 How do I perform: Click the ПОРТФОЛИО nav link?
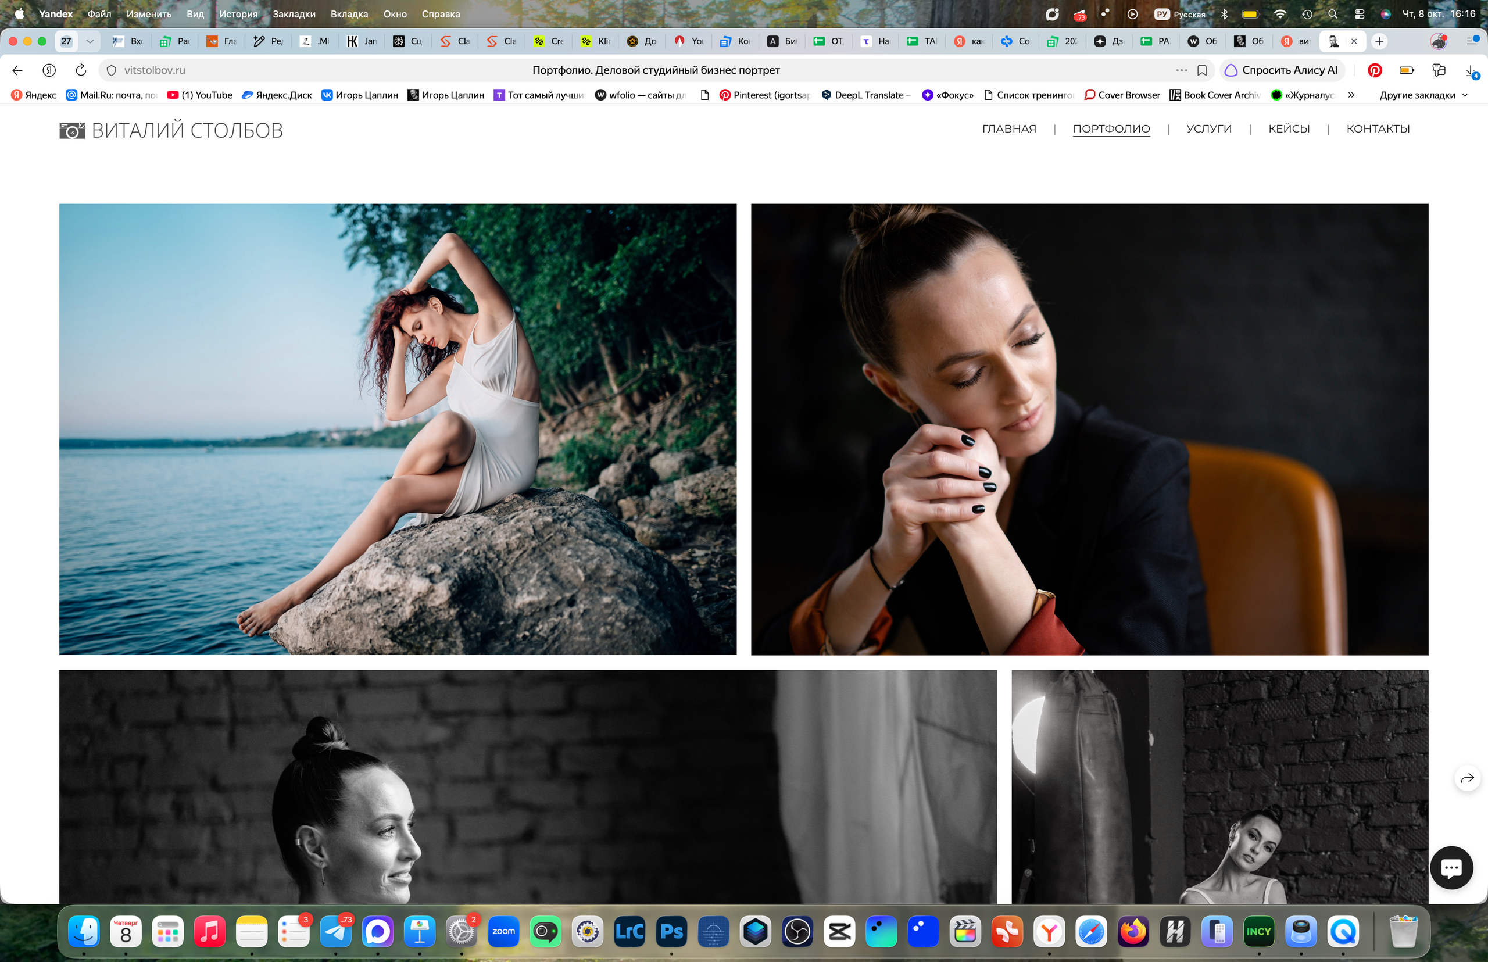pyautogui.click(x=1111, y=128)
